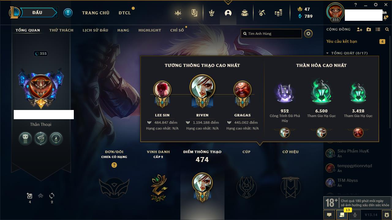Click the exclamation notification icon
392x220 pixels.
tap(68, 13)
